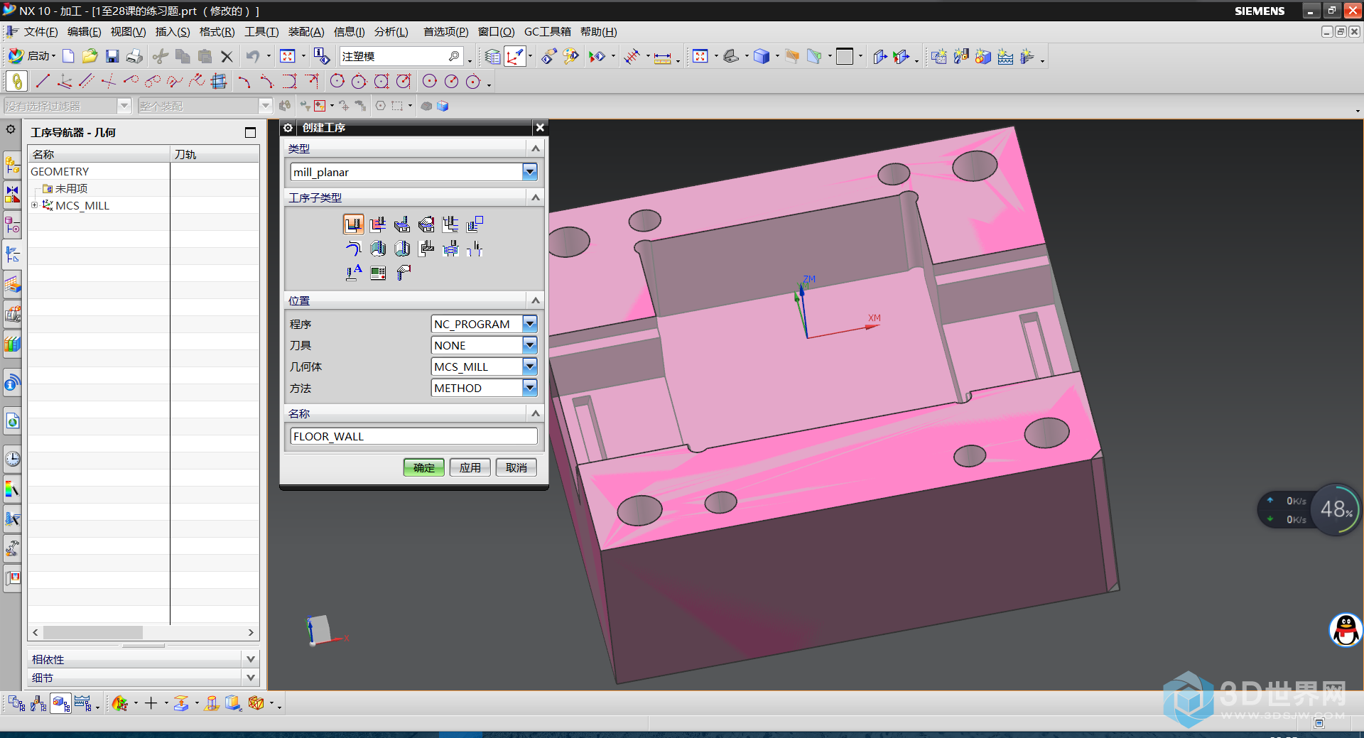This screenshot has height=738, width=1364.
Task: Select the Planar Text subtype with letter A
Action: pos(353,272)
